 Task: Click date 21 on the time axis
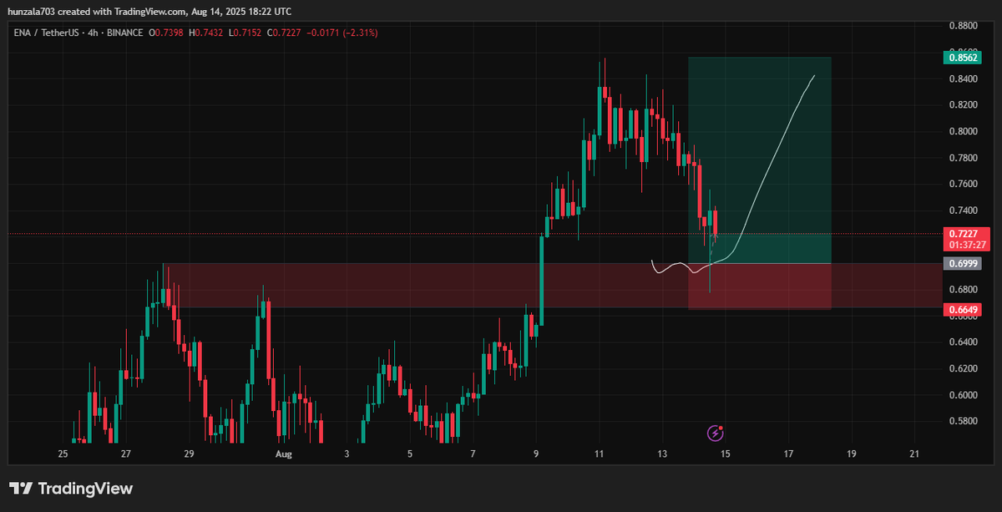[x=914, y=454]
